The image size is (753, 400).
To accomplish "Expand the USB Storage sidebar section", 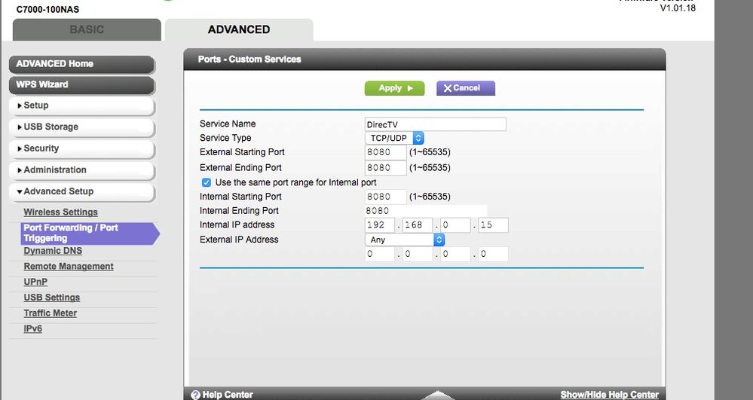I will (x=81, y=127).
